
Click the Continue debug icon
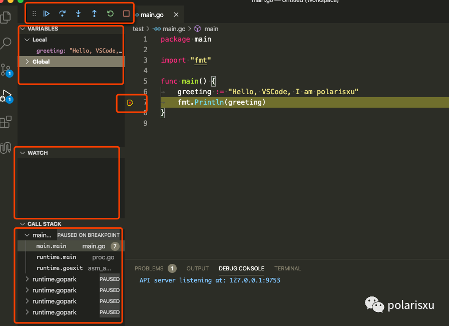(47, 14)
